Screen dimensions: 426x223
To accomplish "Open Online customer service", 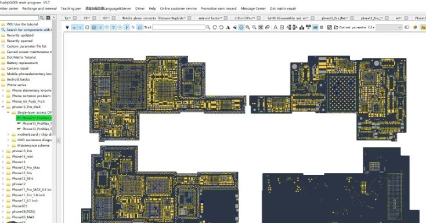I will click(178, 9).
